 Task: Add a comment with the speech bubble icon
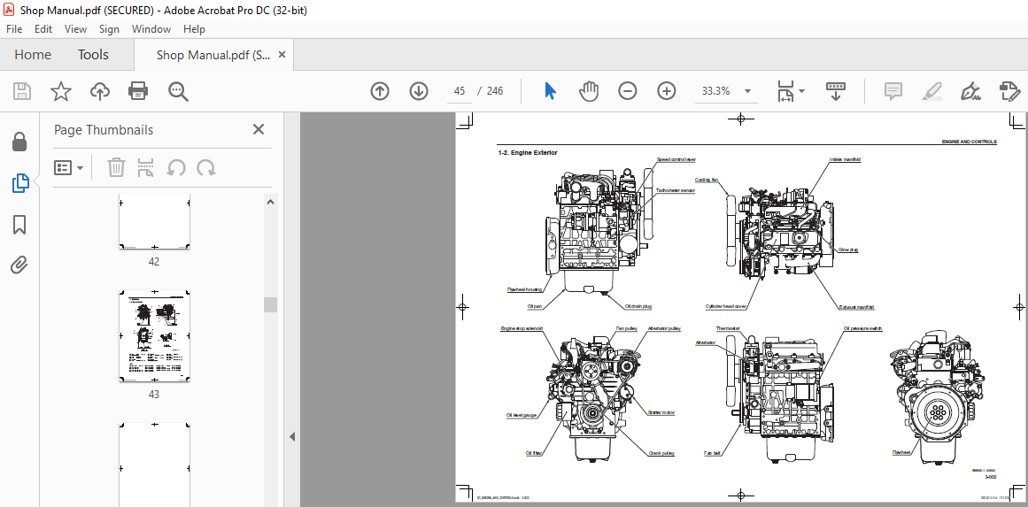click(x=893, y=91)
